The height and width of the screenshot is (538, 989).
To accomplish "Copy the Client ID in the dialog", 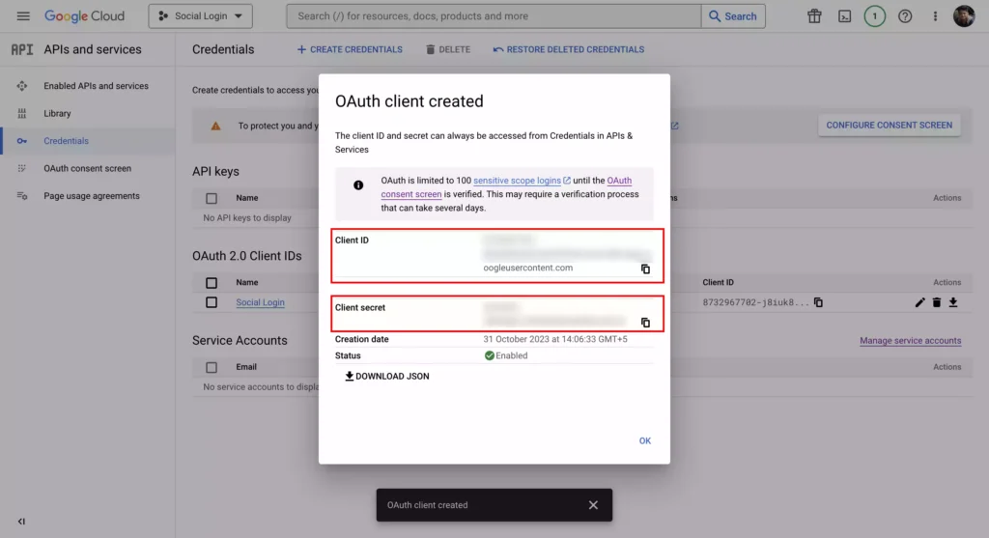I will pos(645,269).
